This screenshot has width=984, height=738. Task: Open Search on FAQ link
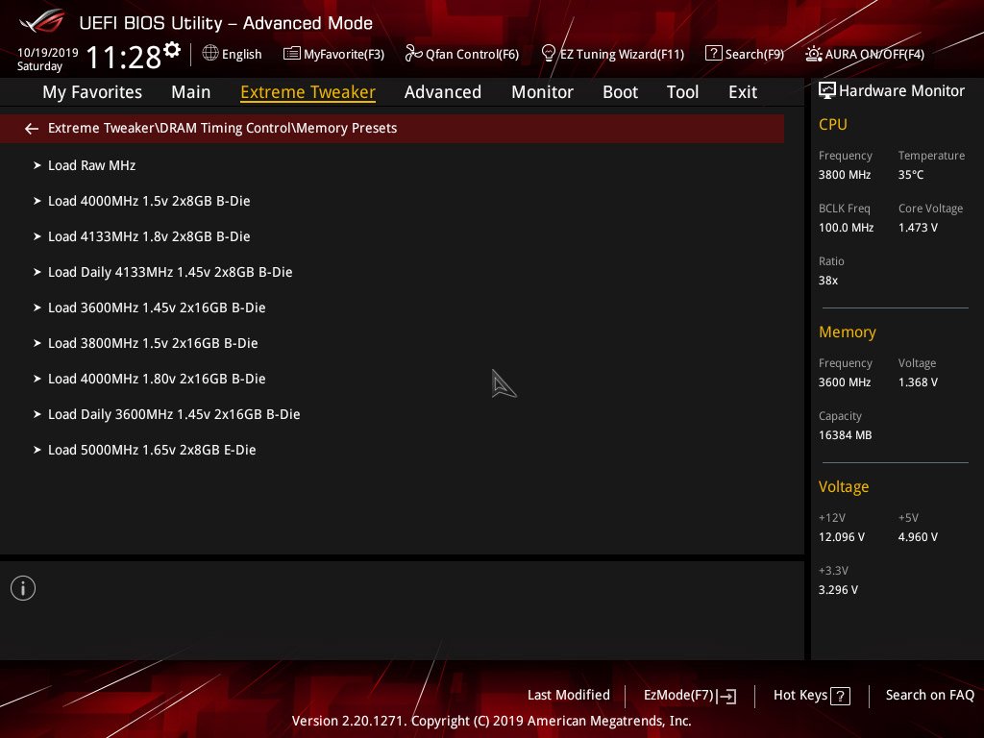point(929,696)
